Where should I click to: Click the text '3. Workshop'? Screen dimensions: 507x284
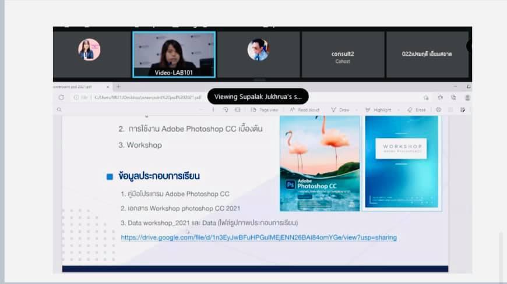[140, 145]
